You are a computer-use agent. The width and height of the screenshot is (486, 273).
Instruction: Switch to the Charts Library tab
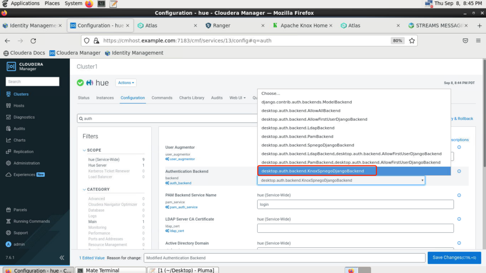tap(192, 98)
